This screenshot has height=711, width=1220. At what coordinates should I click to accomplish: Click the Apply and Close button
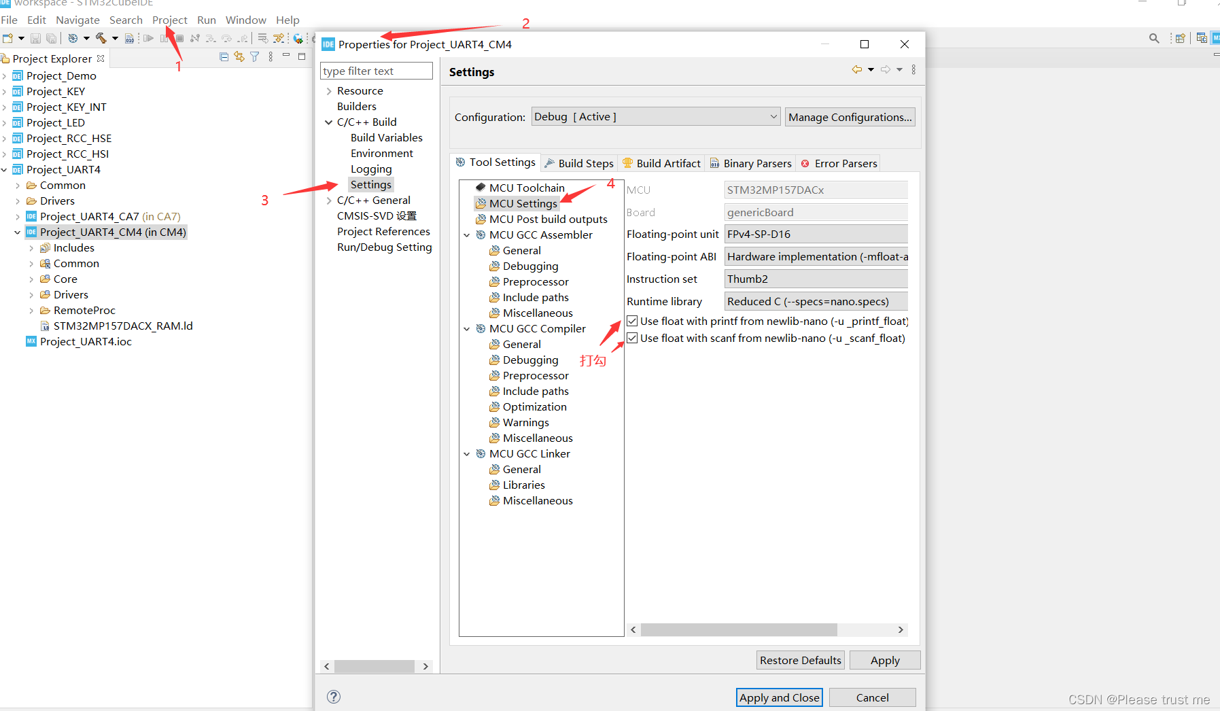tap(780, 697)
